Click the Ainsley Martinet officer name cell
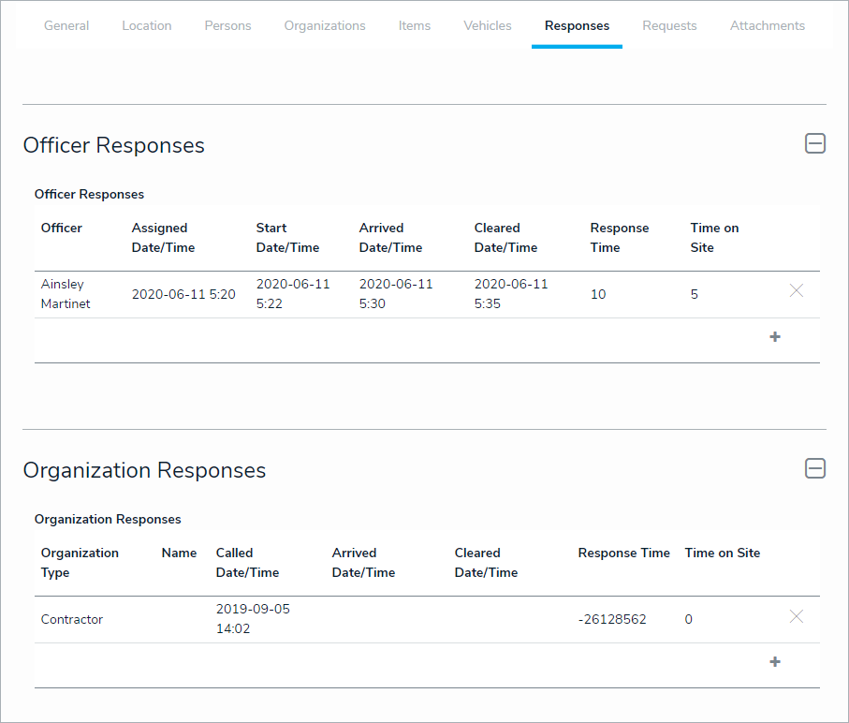Viewport: 849px width, 723px height. tap(66, 294)
